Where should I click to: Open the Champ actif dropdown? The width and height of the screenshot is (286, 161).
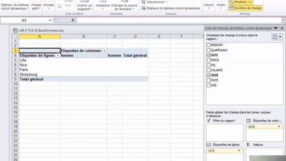tap(36, 7)
